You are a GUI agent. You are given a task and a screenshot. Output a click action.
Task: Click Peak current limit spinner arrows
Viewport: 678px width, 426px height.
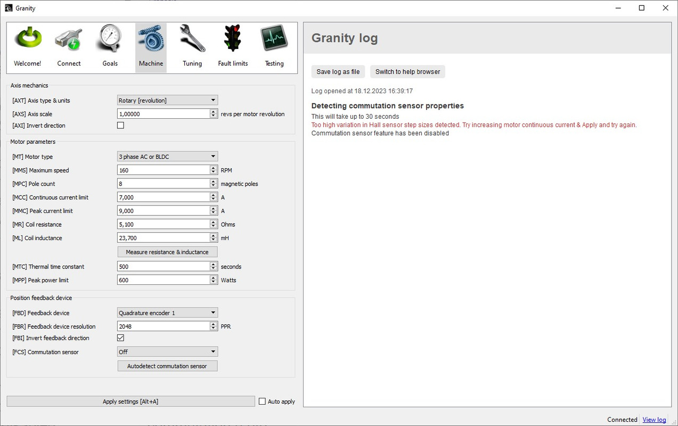pos(214,211)
